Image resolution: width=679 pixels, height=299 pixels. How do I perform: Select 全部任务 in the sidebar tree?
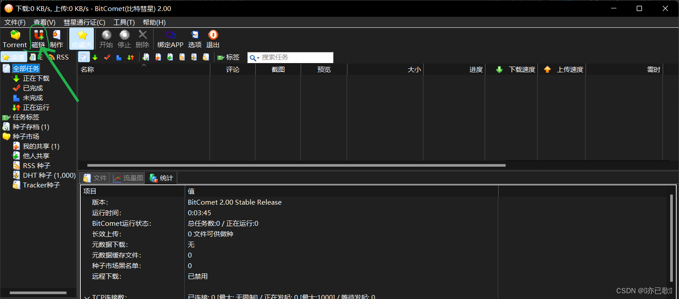(26, 68)
